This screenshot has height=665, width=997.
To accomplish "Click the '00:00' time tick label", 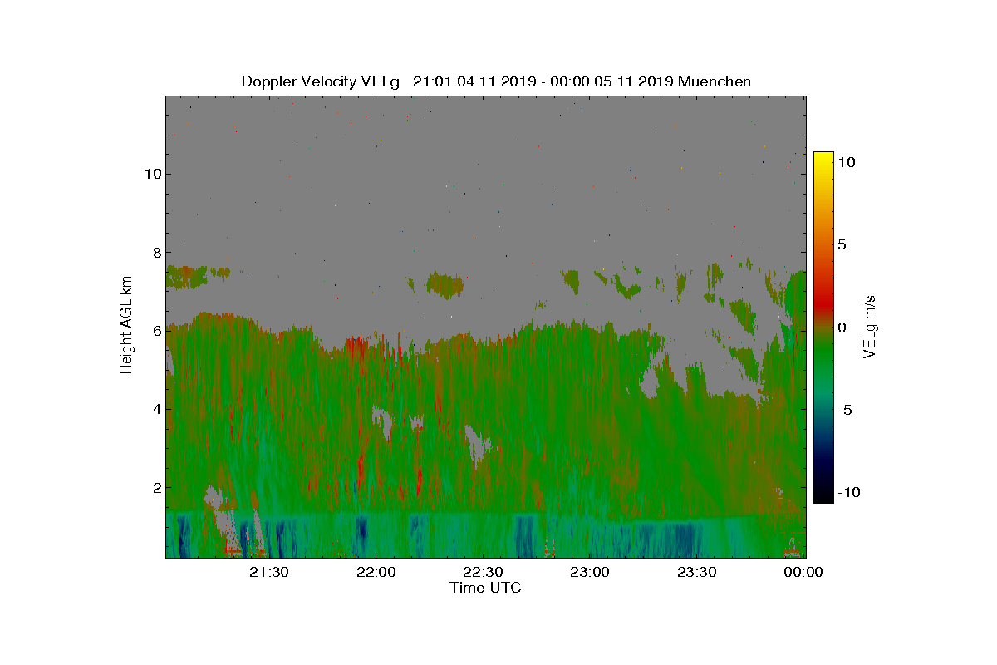I will pos(804,572).
